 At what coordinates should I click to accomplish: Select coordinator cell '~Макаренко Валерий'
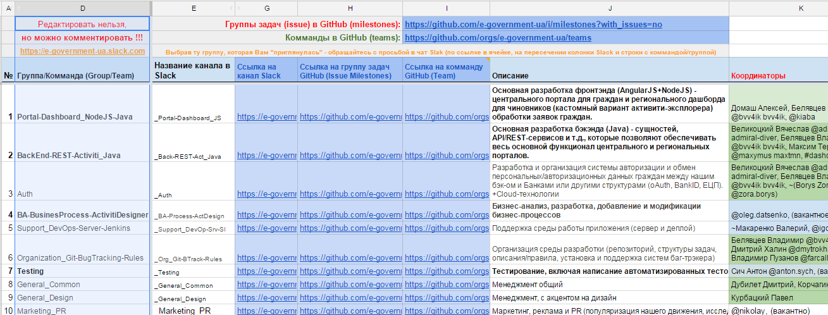click(x=778, y=228)
